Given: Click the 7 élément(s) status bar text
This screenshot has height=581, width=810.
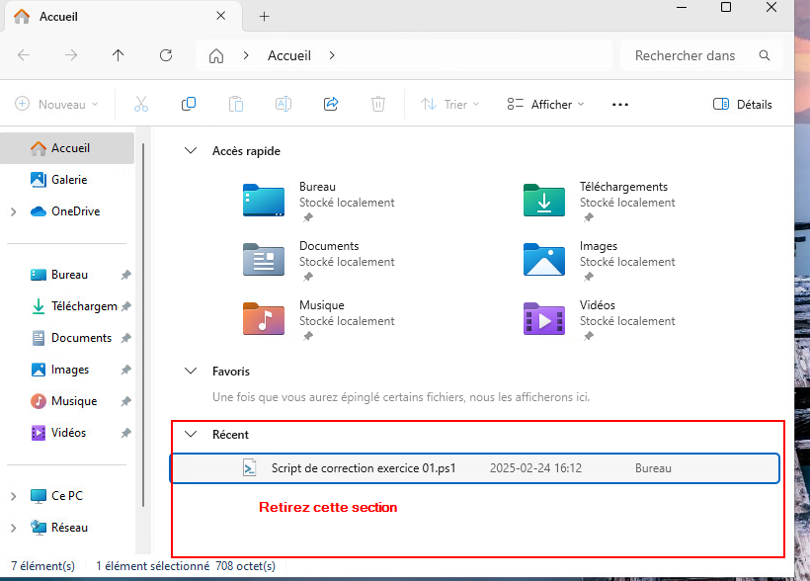Looking at the screenshot, I should pyautogui.click(x=42, y=566).
